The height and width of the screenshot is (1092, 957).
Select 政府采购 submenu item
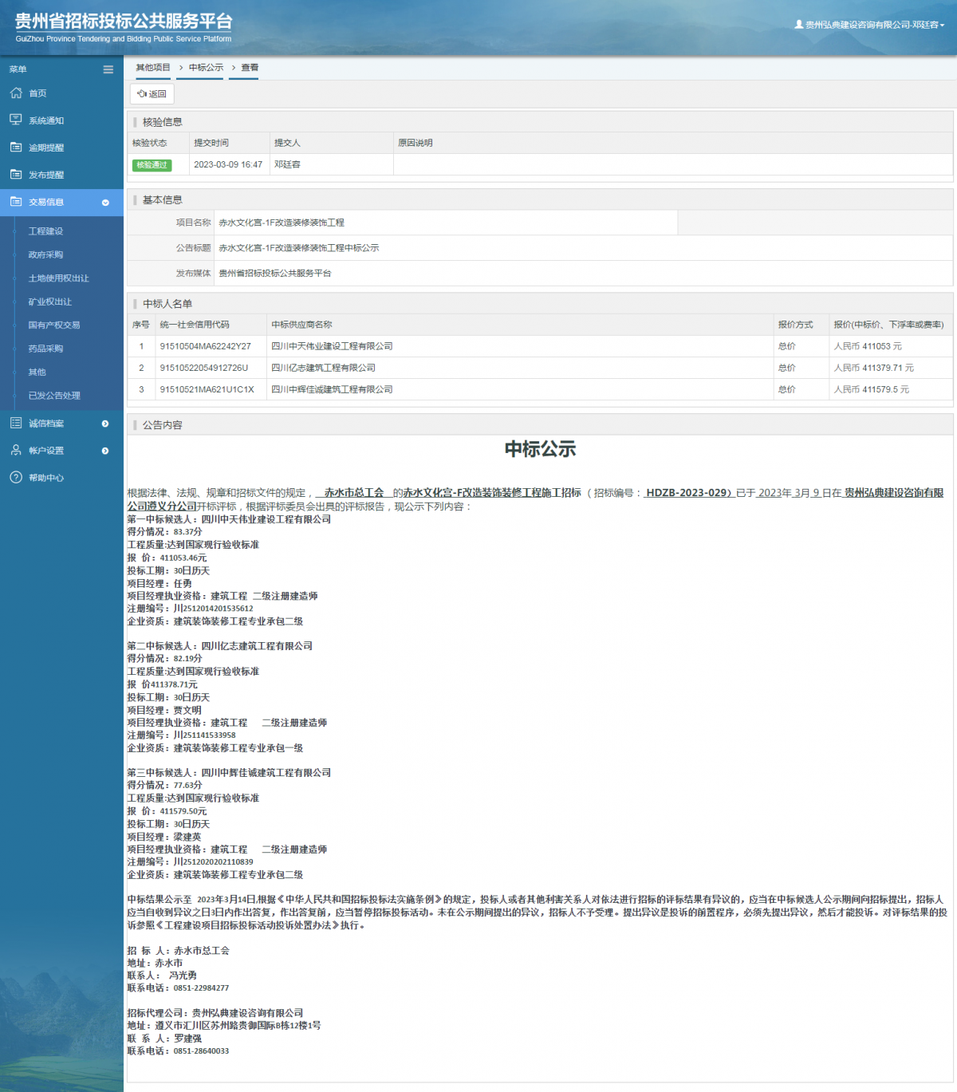click(45, 254)
